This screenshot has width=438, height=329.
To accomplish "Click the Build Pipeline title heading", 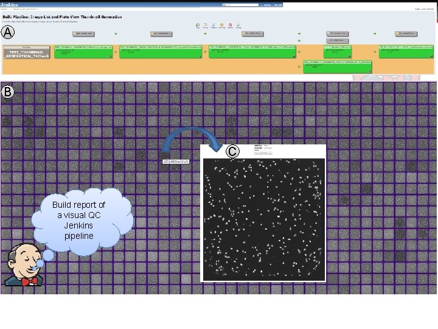I will (x=62, y=17).
